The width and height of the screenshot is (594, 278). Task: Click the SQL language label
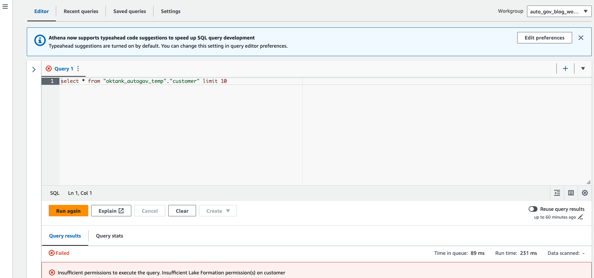[55, 193]
